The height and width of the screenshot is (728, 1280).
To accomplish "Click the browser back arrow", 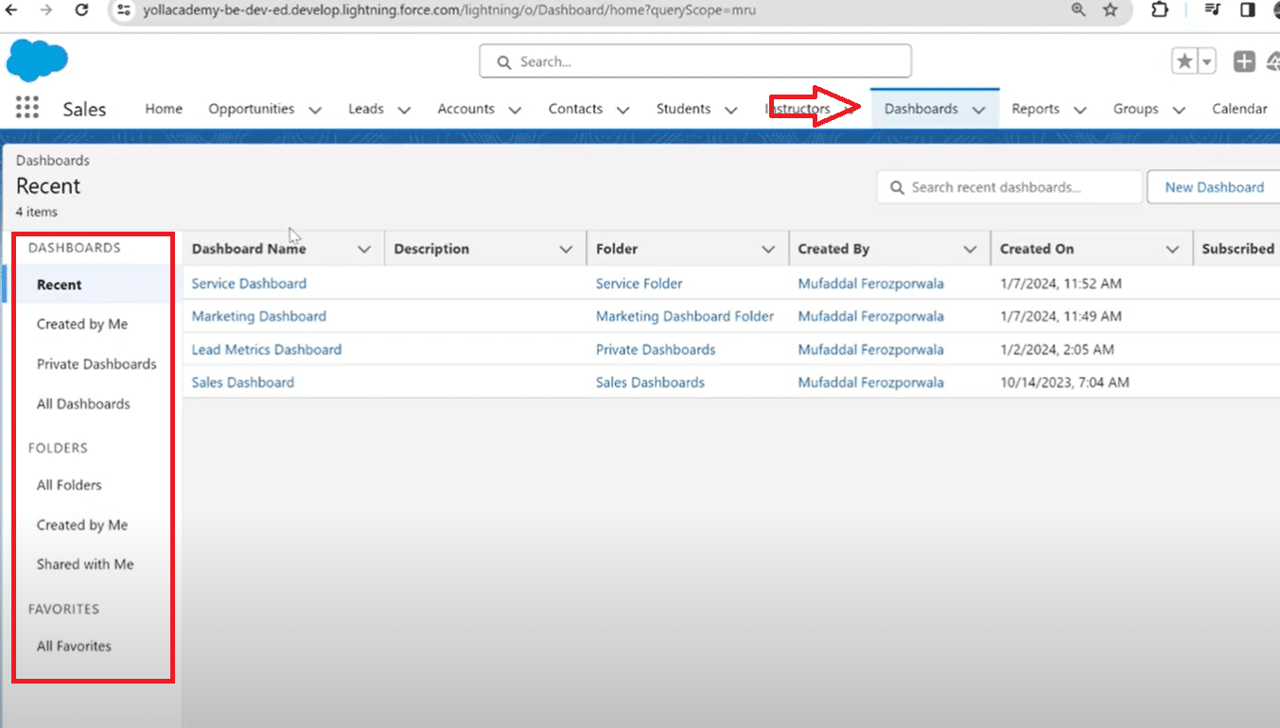I will (x=12, y=9).
